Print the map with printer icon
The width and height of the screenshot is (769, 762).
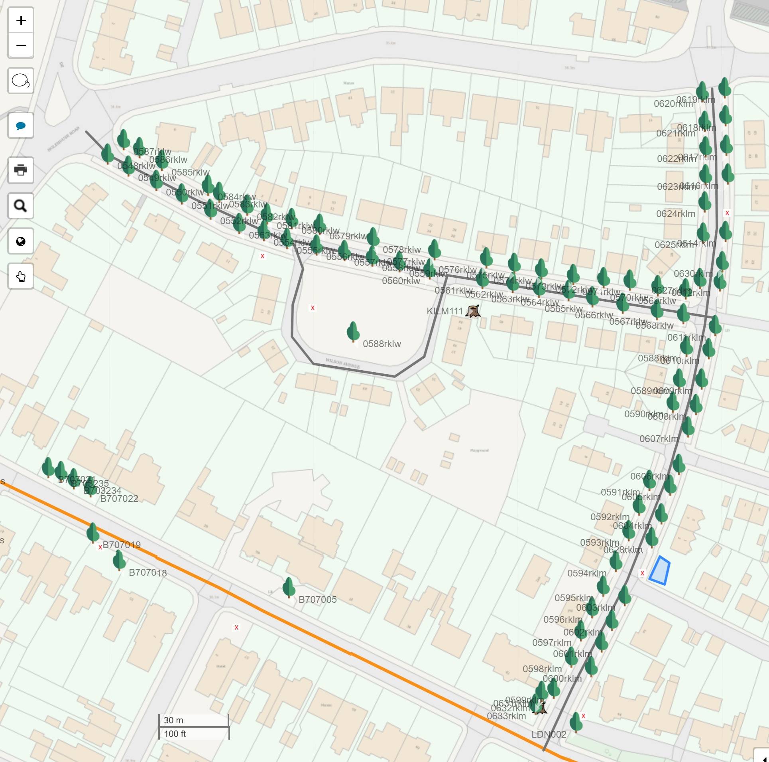tap(21, 170)
